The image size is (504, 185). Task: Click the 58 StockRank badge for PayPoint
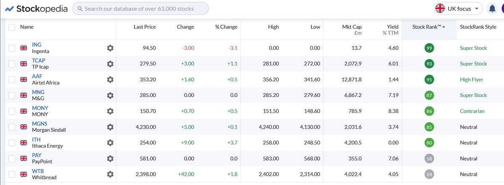[x=429, y=159]
